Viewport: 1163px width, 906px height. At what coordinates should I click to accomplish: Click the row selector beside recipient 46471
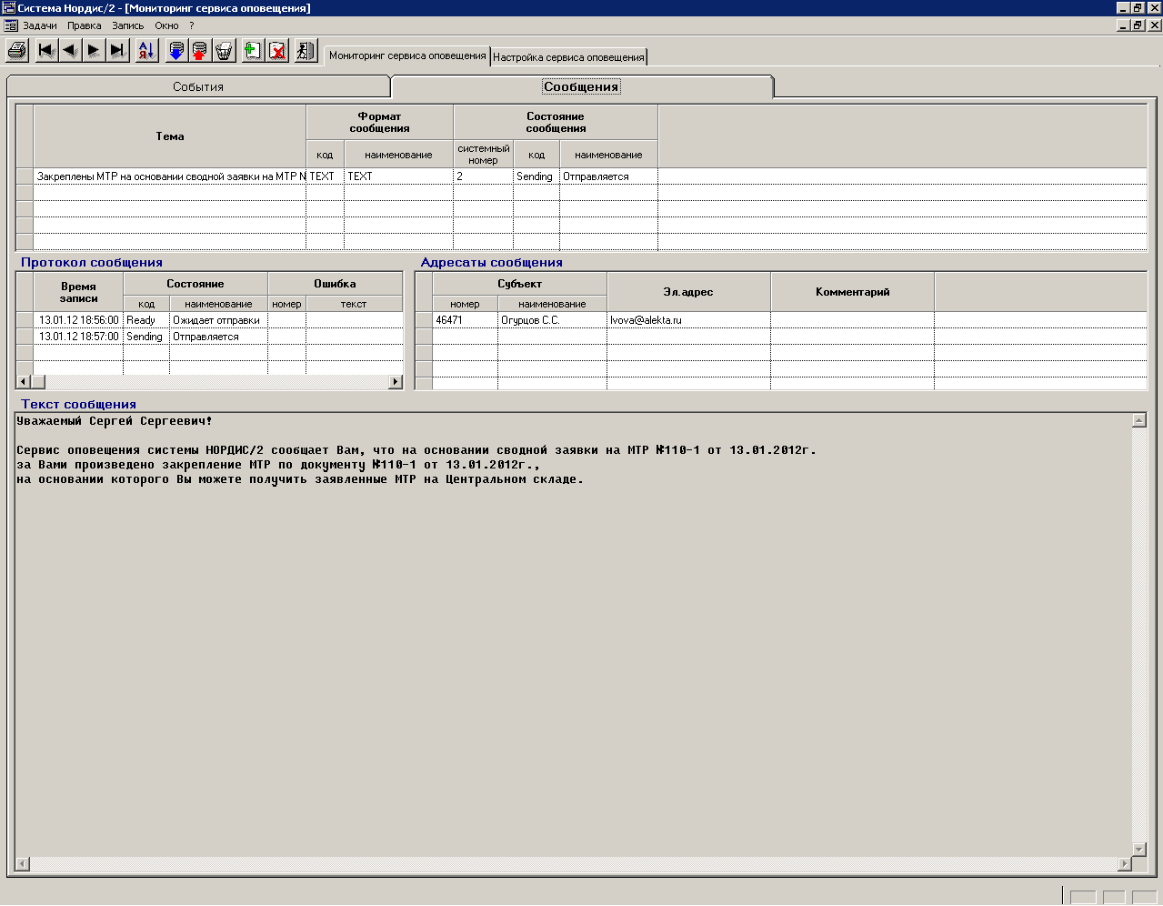[x=424, y=320]
